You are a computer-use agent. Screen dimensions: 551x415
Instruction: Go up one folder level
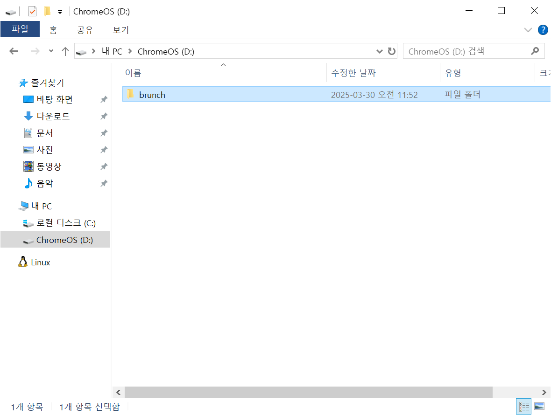(65, 51)
